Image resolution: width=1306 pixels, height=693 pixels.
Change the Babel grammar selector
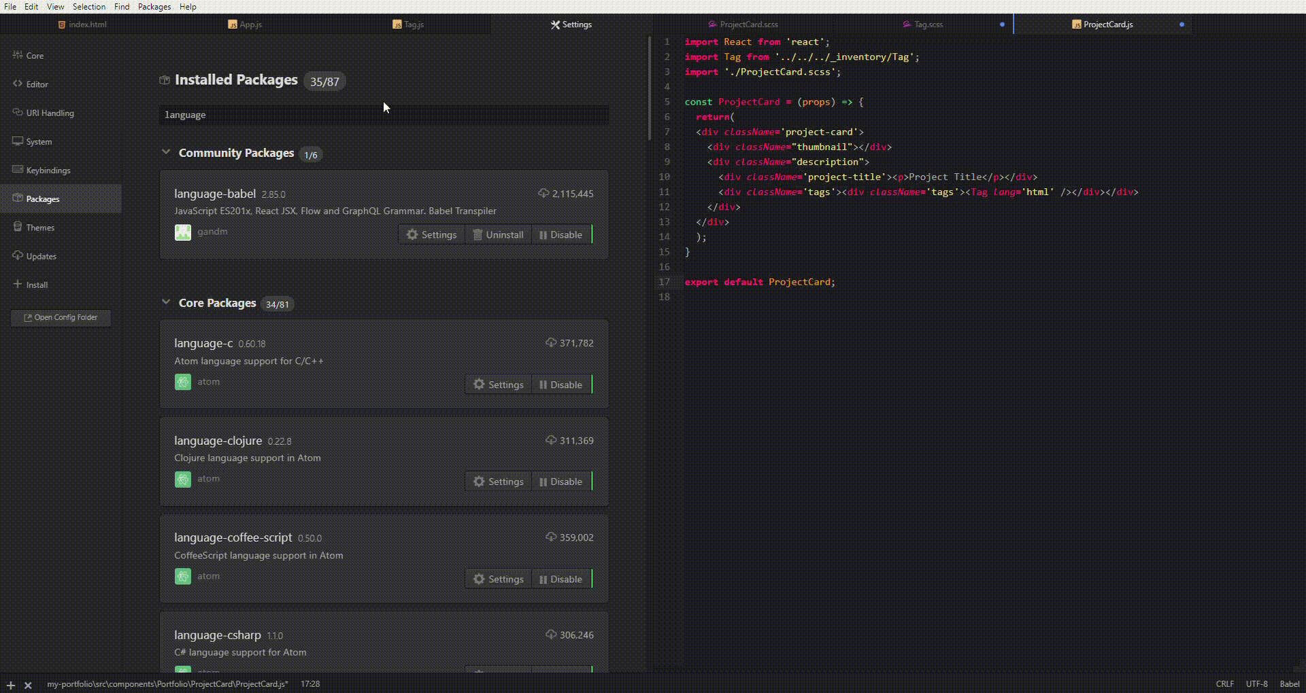[1290, 684]
